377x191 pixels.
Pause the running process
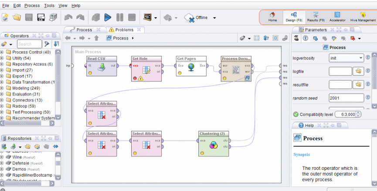pyautogui.click(x=119, y=18)
